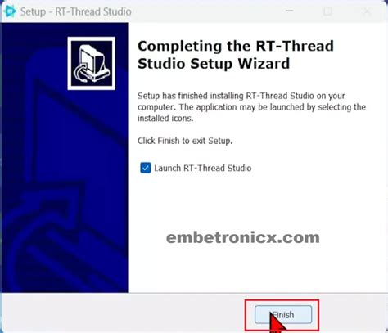The width and height of the screenshot is (388, 333).
Task: Click empty footer bar beside Finish button
Action: [x=123, y=313]
